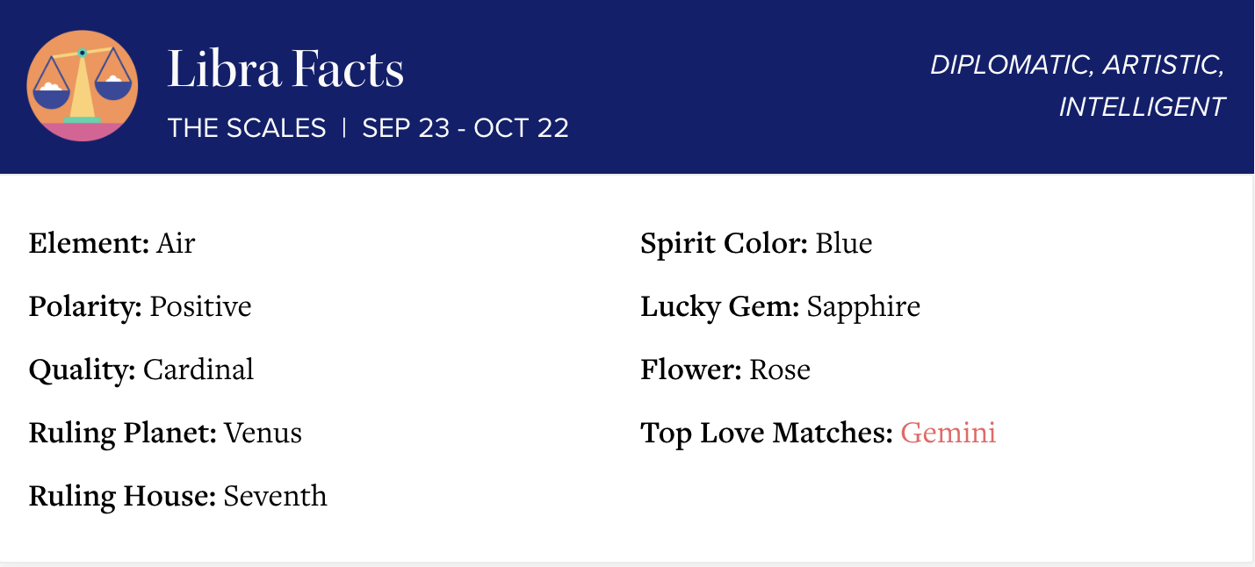Click the "Quality:" label
This screenshot has width=1255, height=567.
coord(82,370)
